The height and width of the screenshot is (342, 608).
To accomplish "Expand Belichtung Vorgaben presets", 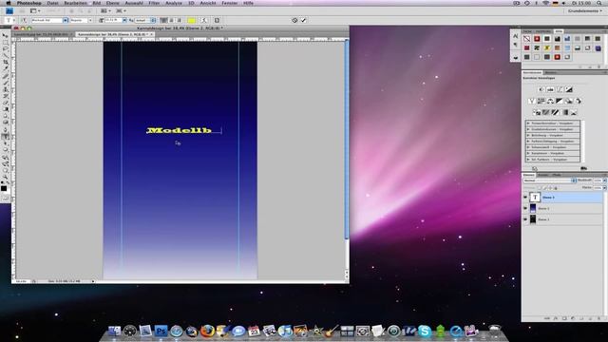I will 528,135.
